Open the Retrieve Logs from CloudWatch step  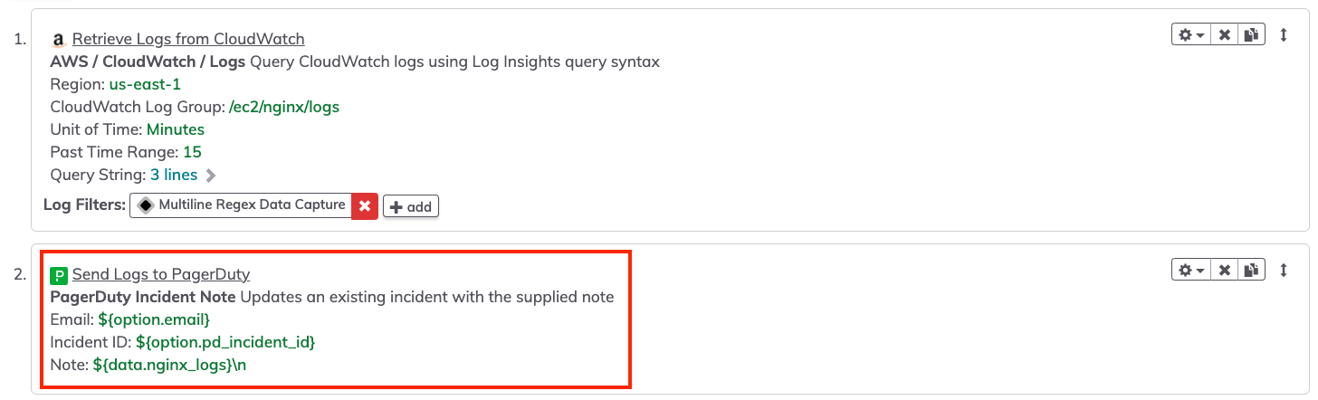tap(188, 39)
